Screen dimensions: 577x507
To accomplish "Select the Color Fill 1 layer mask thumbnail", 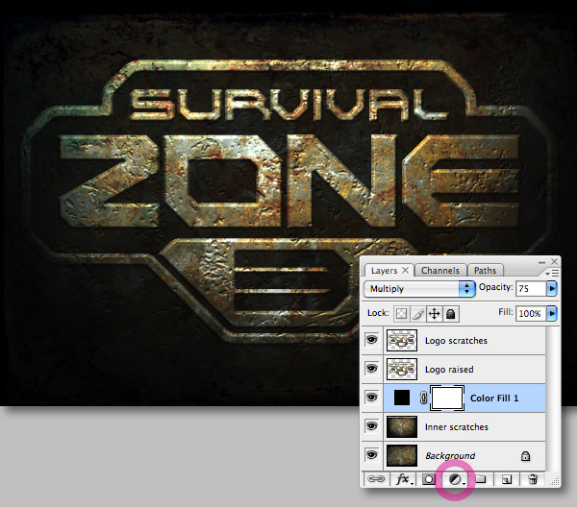I will (447, 398).
